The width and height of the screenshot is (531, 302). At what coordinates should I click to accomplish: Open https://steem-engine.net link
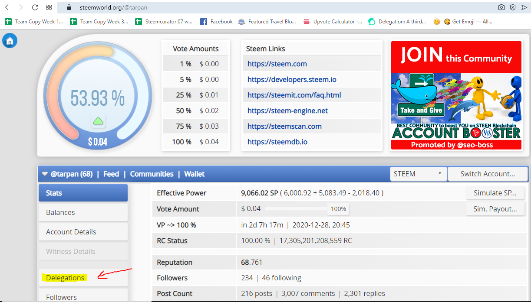point(287,110)
